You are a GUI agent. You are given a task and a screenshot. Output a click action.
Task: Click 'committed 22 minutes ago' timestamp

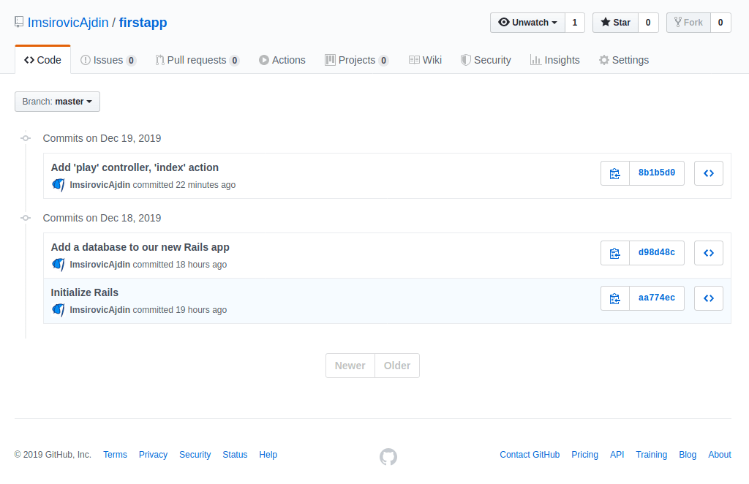(184, 185)
